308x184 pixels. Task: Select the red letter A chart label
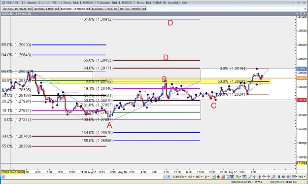[109, 125]
